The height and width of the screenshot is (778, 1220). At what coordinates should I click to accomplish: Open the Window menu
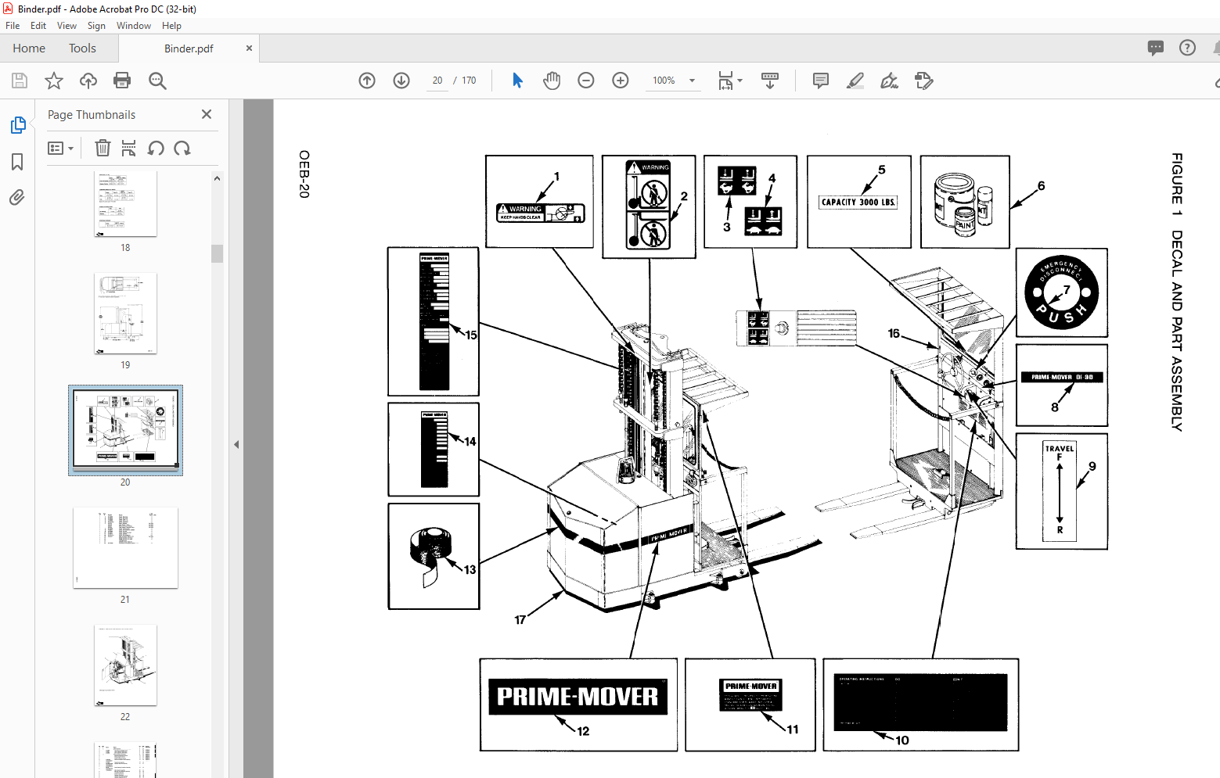[134, 26]
